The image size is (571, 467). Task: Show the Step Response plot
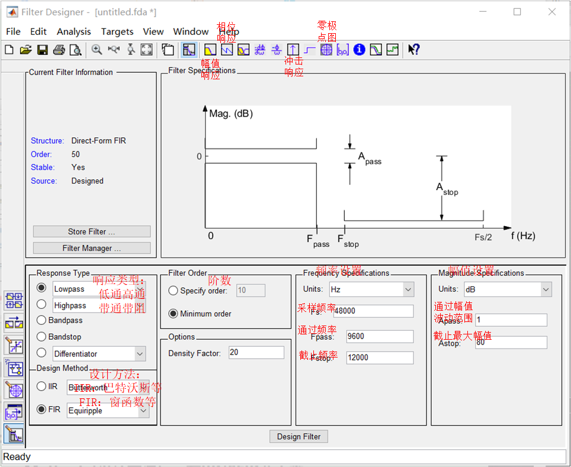coord(310,50)
